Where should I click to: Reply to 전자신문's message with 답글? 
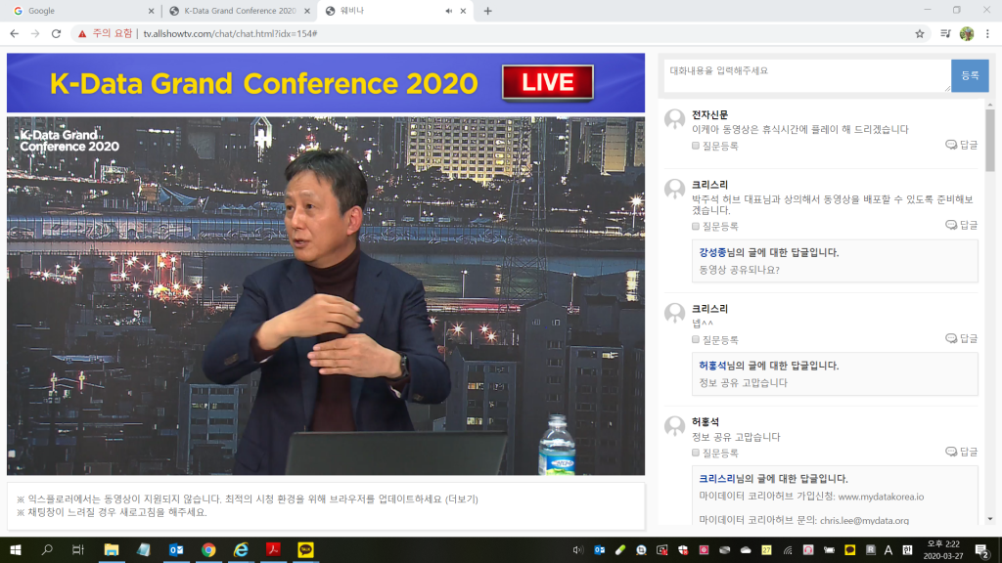(962, 145)
